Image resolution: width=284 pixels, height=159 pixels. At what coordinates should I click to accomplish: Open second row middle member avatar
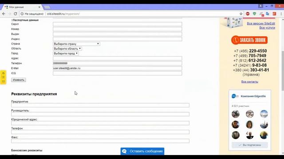(x=249, y=125)
